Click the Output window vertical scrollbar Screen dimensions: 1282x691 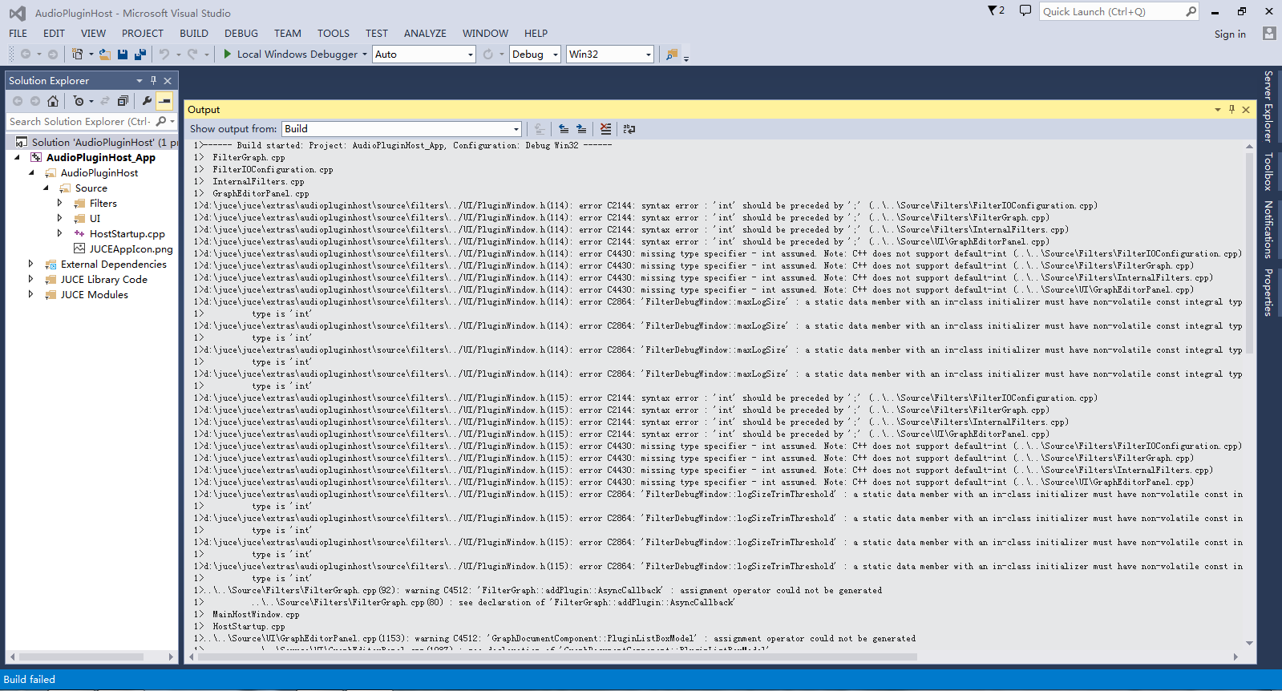point(1249,395)
